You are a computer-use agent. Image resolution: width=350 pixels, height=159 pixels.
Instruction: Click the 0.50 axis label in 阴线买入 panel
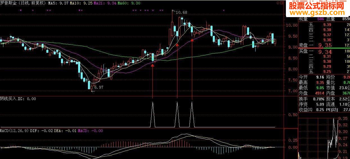point(293,115)
